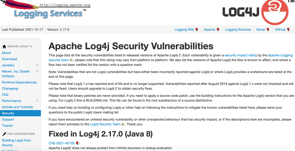Expand the Performance sidebar chevron
This screenshot has height=151, width=295.
[37, 101]
